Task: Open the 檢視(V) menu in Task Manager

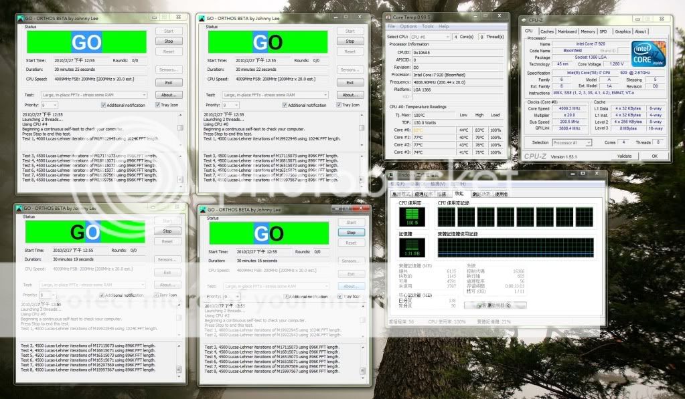Action: (x=438, y=184)
